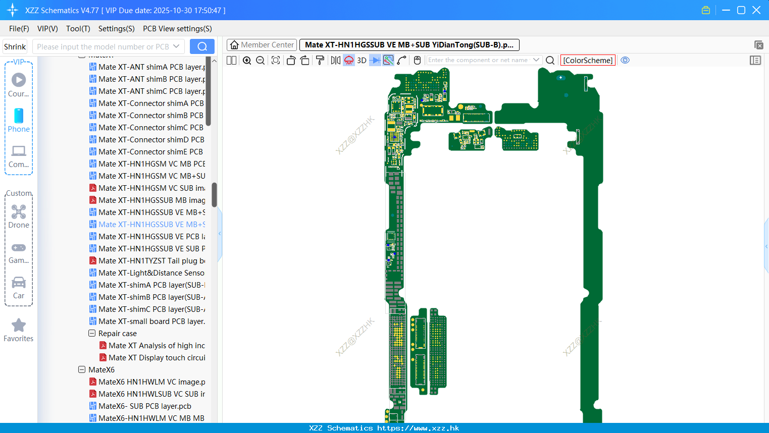Expand the right panel edge arrow
Screen dimensions: 769x433
click(766, 246)
